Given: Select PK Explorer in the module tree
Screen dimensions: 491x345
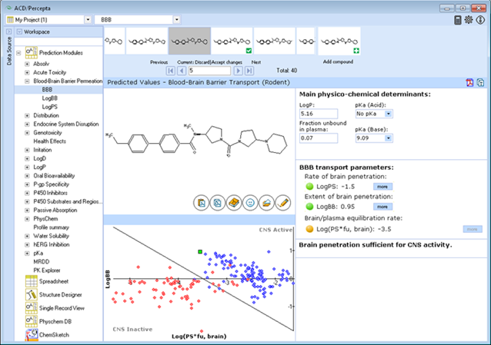Looking at the screenshot, I should coord(48,270).
